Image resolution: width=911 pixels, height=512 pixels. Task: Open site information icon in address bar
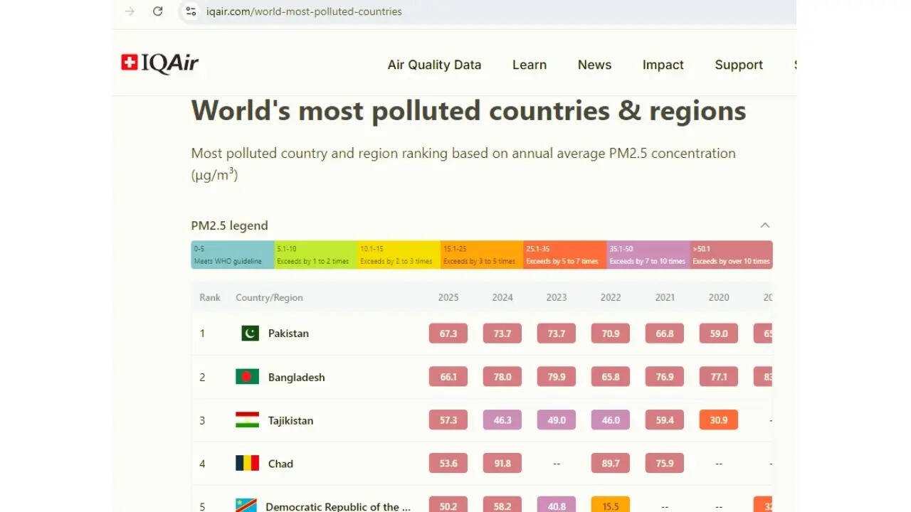[191, 11]
